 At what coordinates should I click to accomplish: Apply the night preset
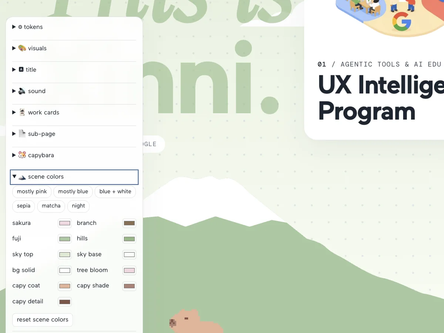(78, 206)
